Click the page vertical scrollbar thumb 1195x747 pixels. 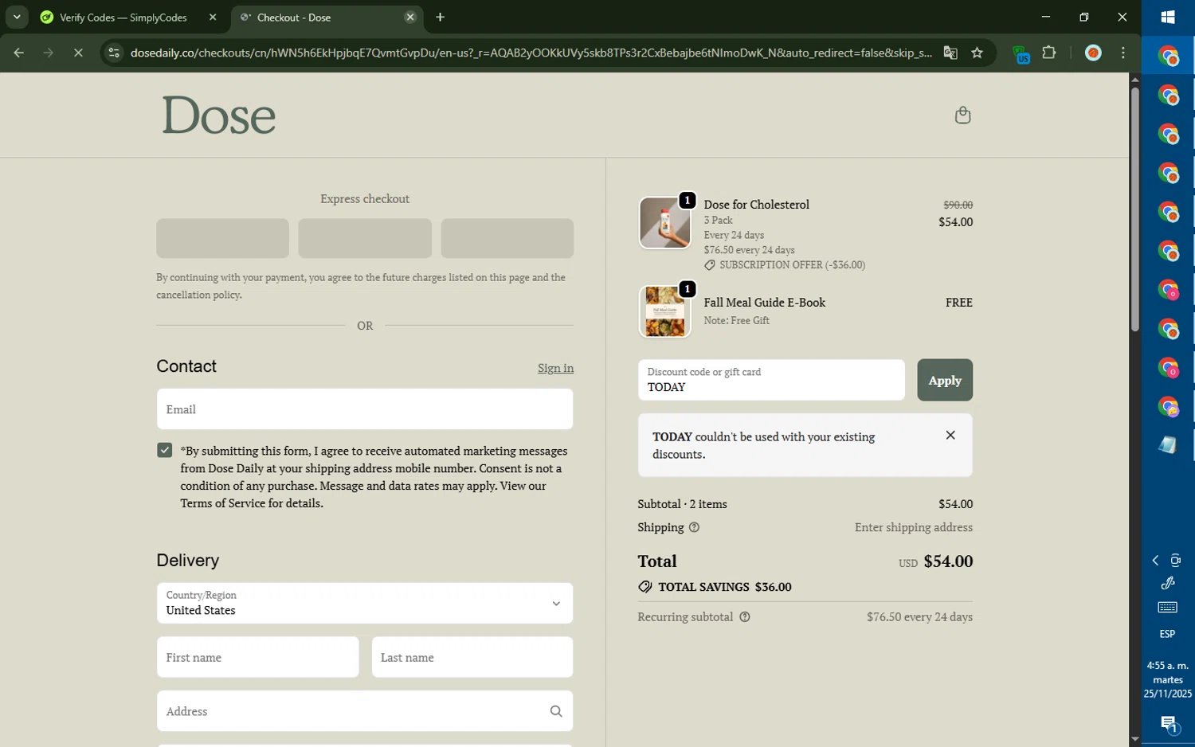[1134, 207]
